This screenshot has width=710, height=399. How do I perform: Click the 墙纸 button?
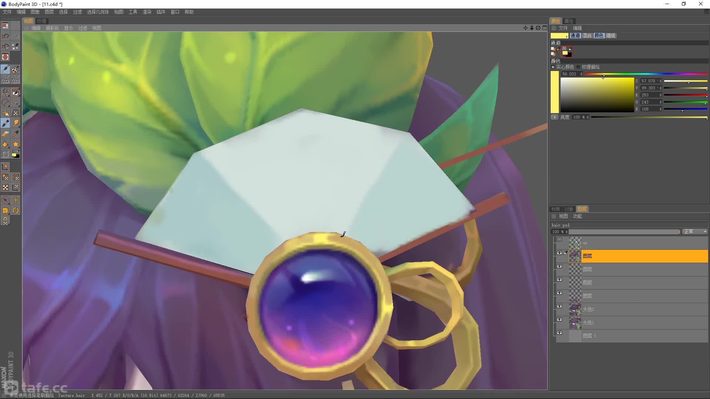611,35
